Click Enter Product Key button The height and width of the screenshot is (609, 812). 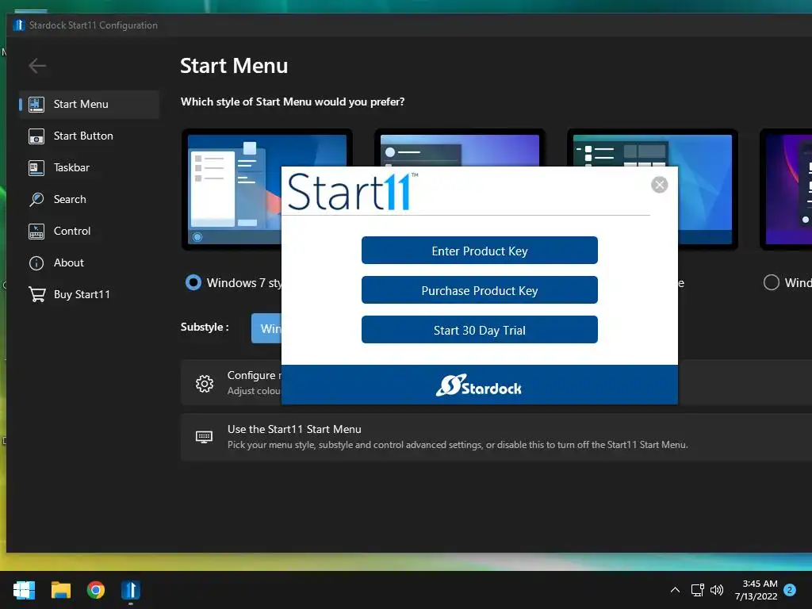pyautogui.click(x=480, y=251)
